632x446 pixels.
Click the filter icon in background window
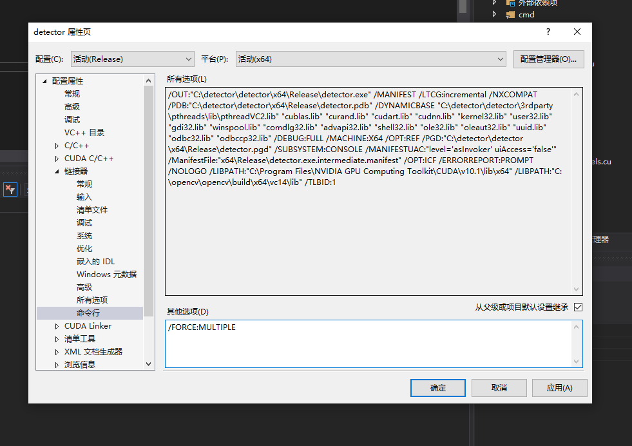[10, 189]
